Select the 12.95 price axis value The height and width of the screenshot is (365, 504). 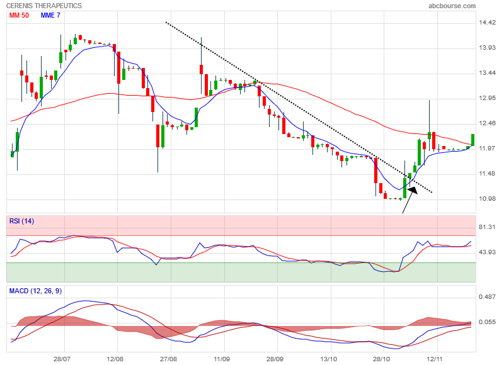coord(487,98)
